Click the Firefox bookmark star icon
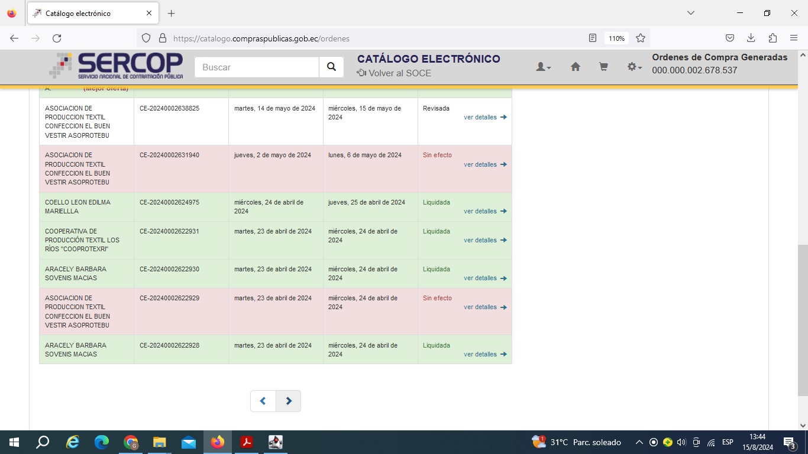This screenshot has width=808, height=454. click(x=640, y=38)
